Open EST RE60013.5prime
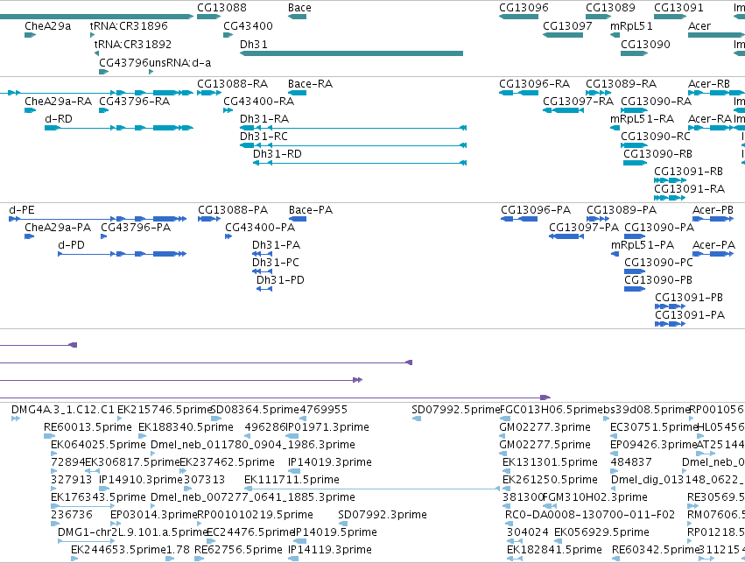 click(88, 427)
